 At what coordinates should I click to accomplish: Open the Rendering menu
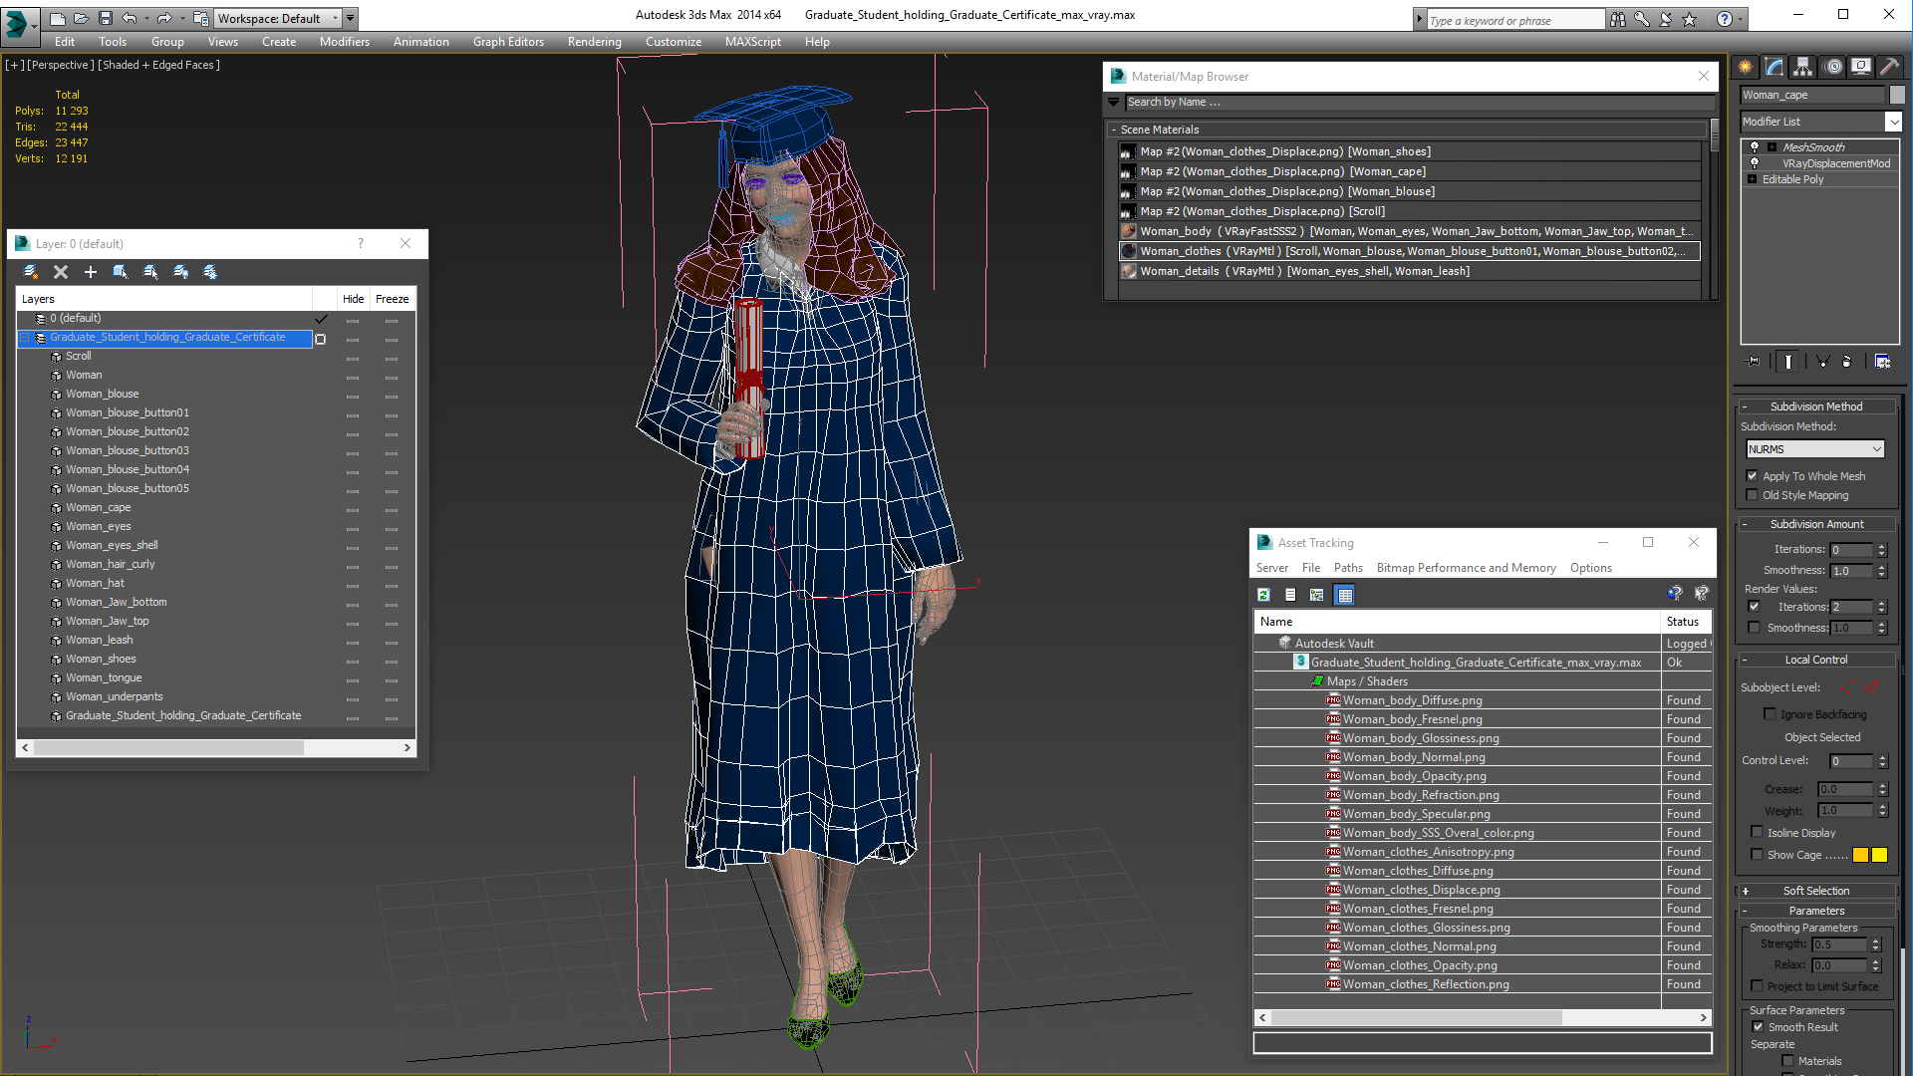pyautogui.click(x=594, y=42)
